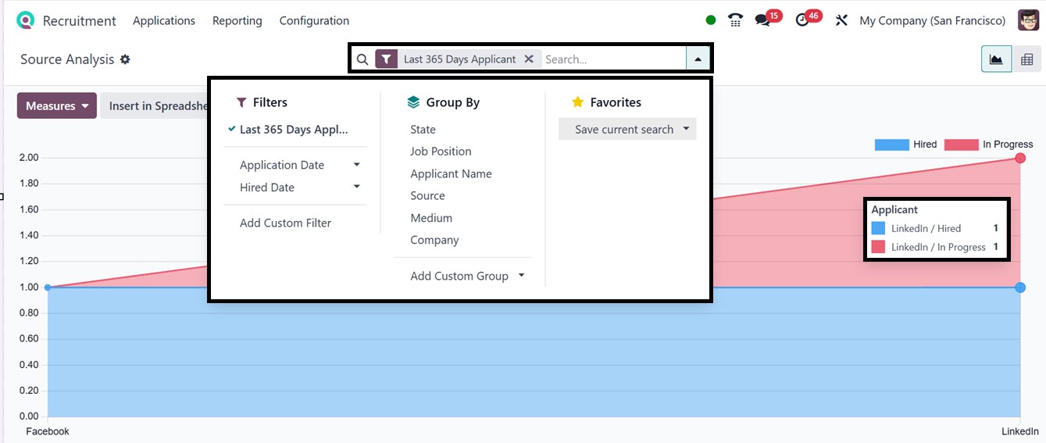Open the user avatar menu
The image size is (1046, 443).
coord(1028,20)
